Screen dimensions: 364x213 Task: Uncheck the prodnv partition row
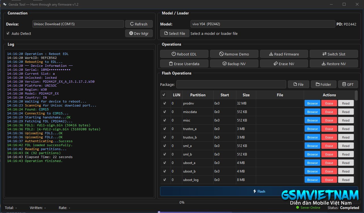click(x=165, y=103)
